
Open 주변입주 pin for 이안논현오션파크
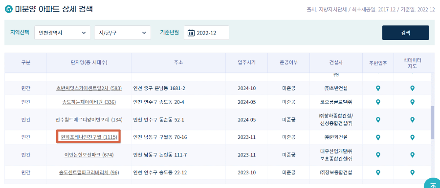[378, 155]
